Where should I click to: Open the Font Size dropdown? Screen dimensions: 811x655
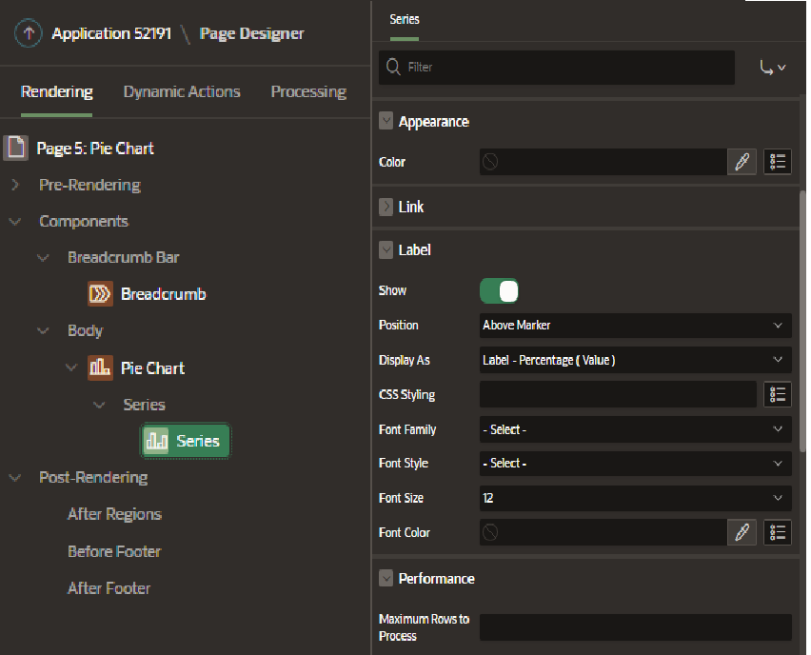pyautogui.click(x=635, y=498)
